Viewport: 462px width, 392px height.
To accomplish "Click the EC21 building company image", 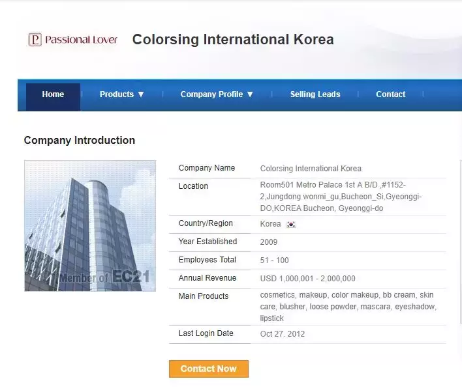I will coord(90,226).
